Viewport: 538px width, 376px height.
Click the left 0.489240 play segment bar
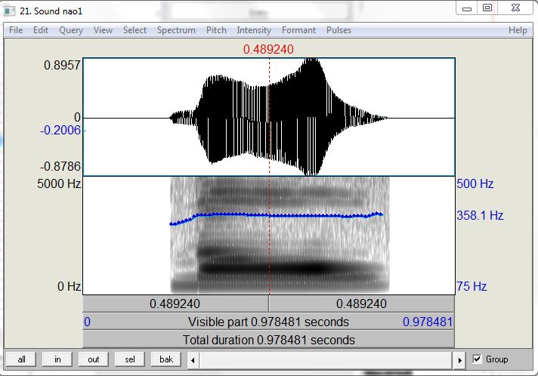tap(175, 304)
